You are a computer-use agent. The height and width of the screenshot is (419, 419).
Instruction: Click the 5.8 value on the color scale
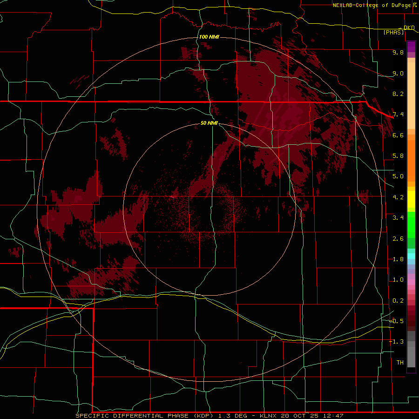[x=398, y=156]
